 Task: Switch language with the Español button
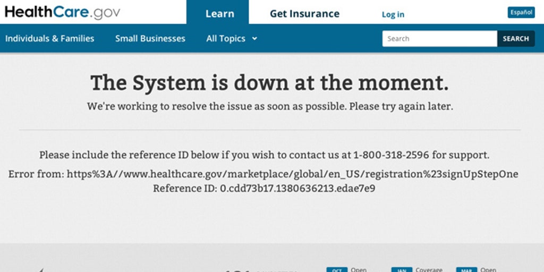point(521,12)
